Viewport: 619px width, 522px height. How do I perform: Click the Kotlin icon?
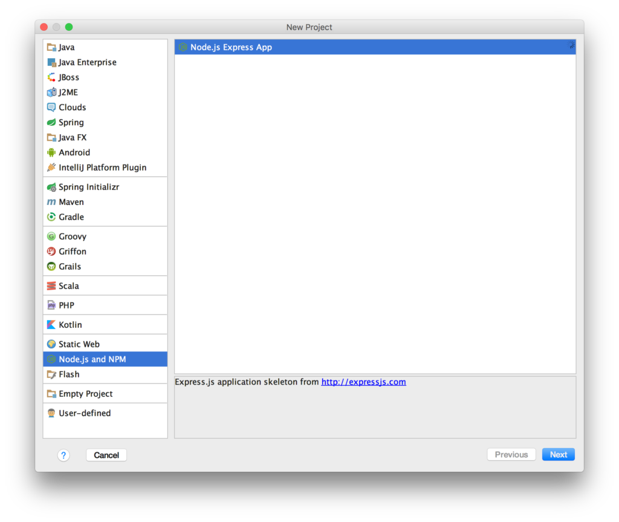click(x=51, y=325)
